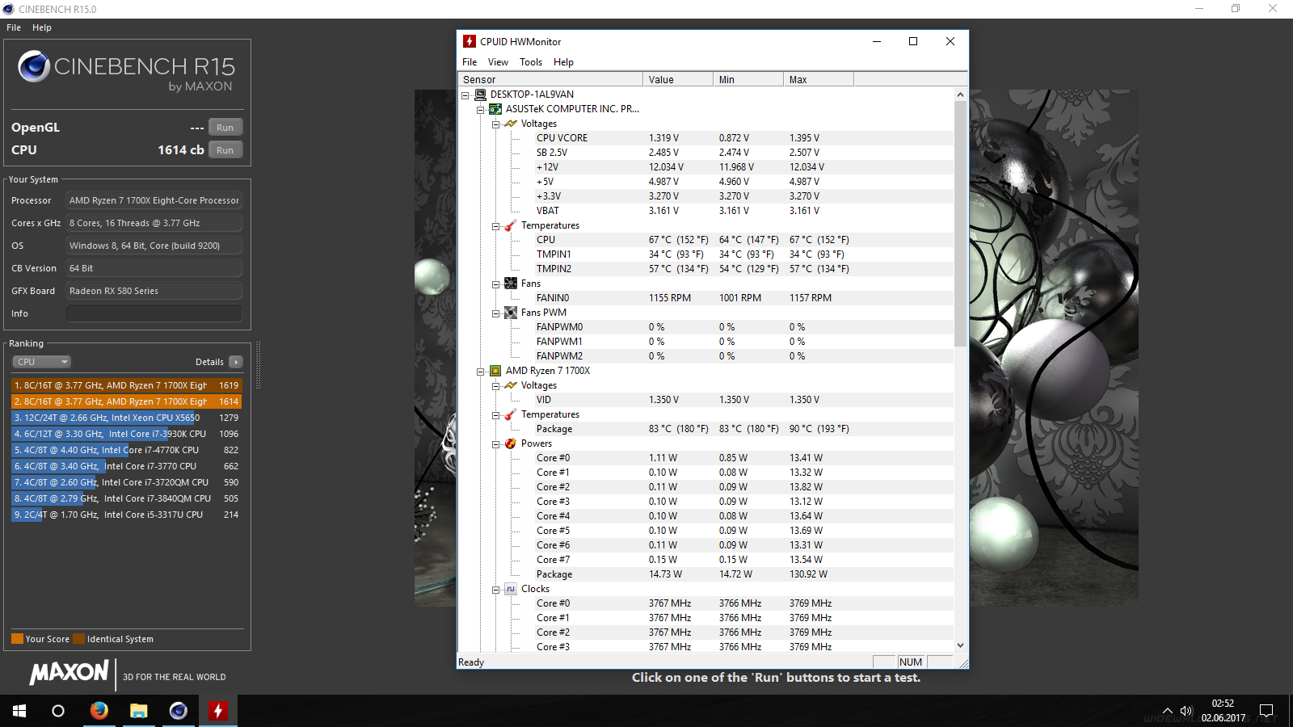This screenshot has height=727, width=1293.
Task: Click the HWMonitor scrollbar down arrow
Action: coord(960,645)
